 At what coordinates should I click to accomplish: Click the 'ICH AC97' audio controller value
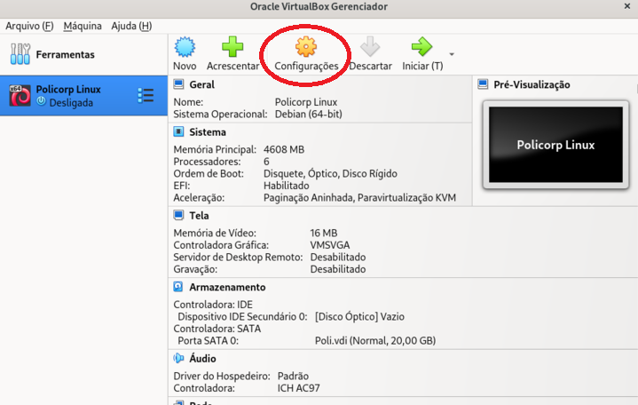[x=299, y=388]
